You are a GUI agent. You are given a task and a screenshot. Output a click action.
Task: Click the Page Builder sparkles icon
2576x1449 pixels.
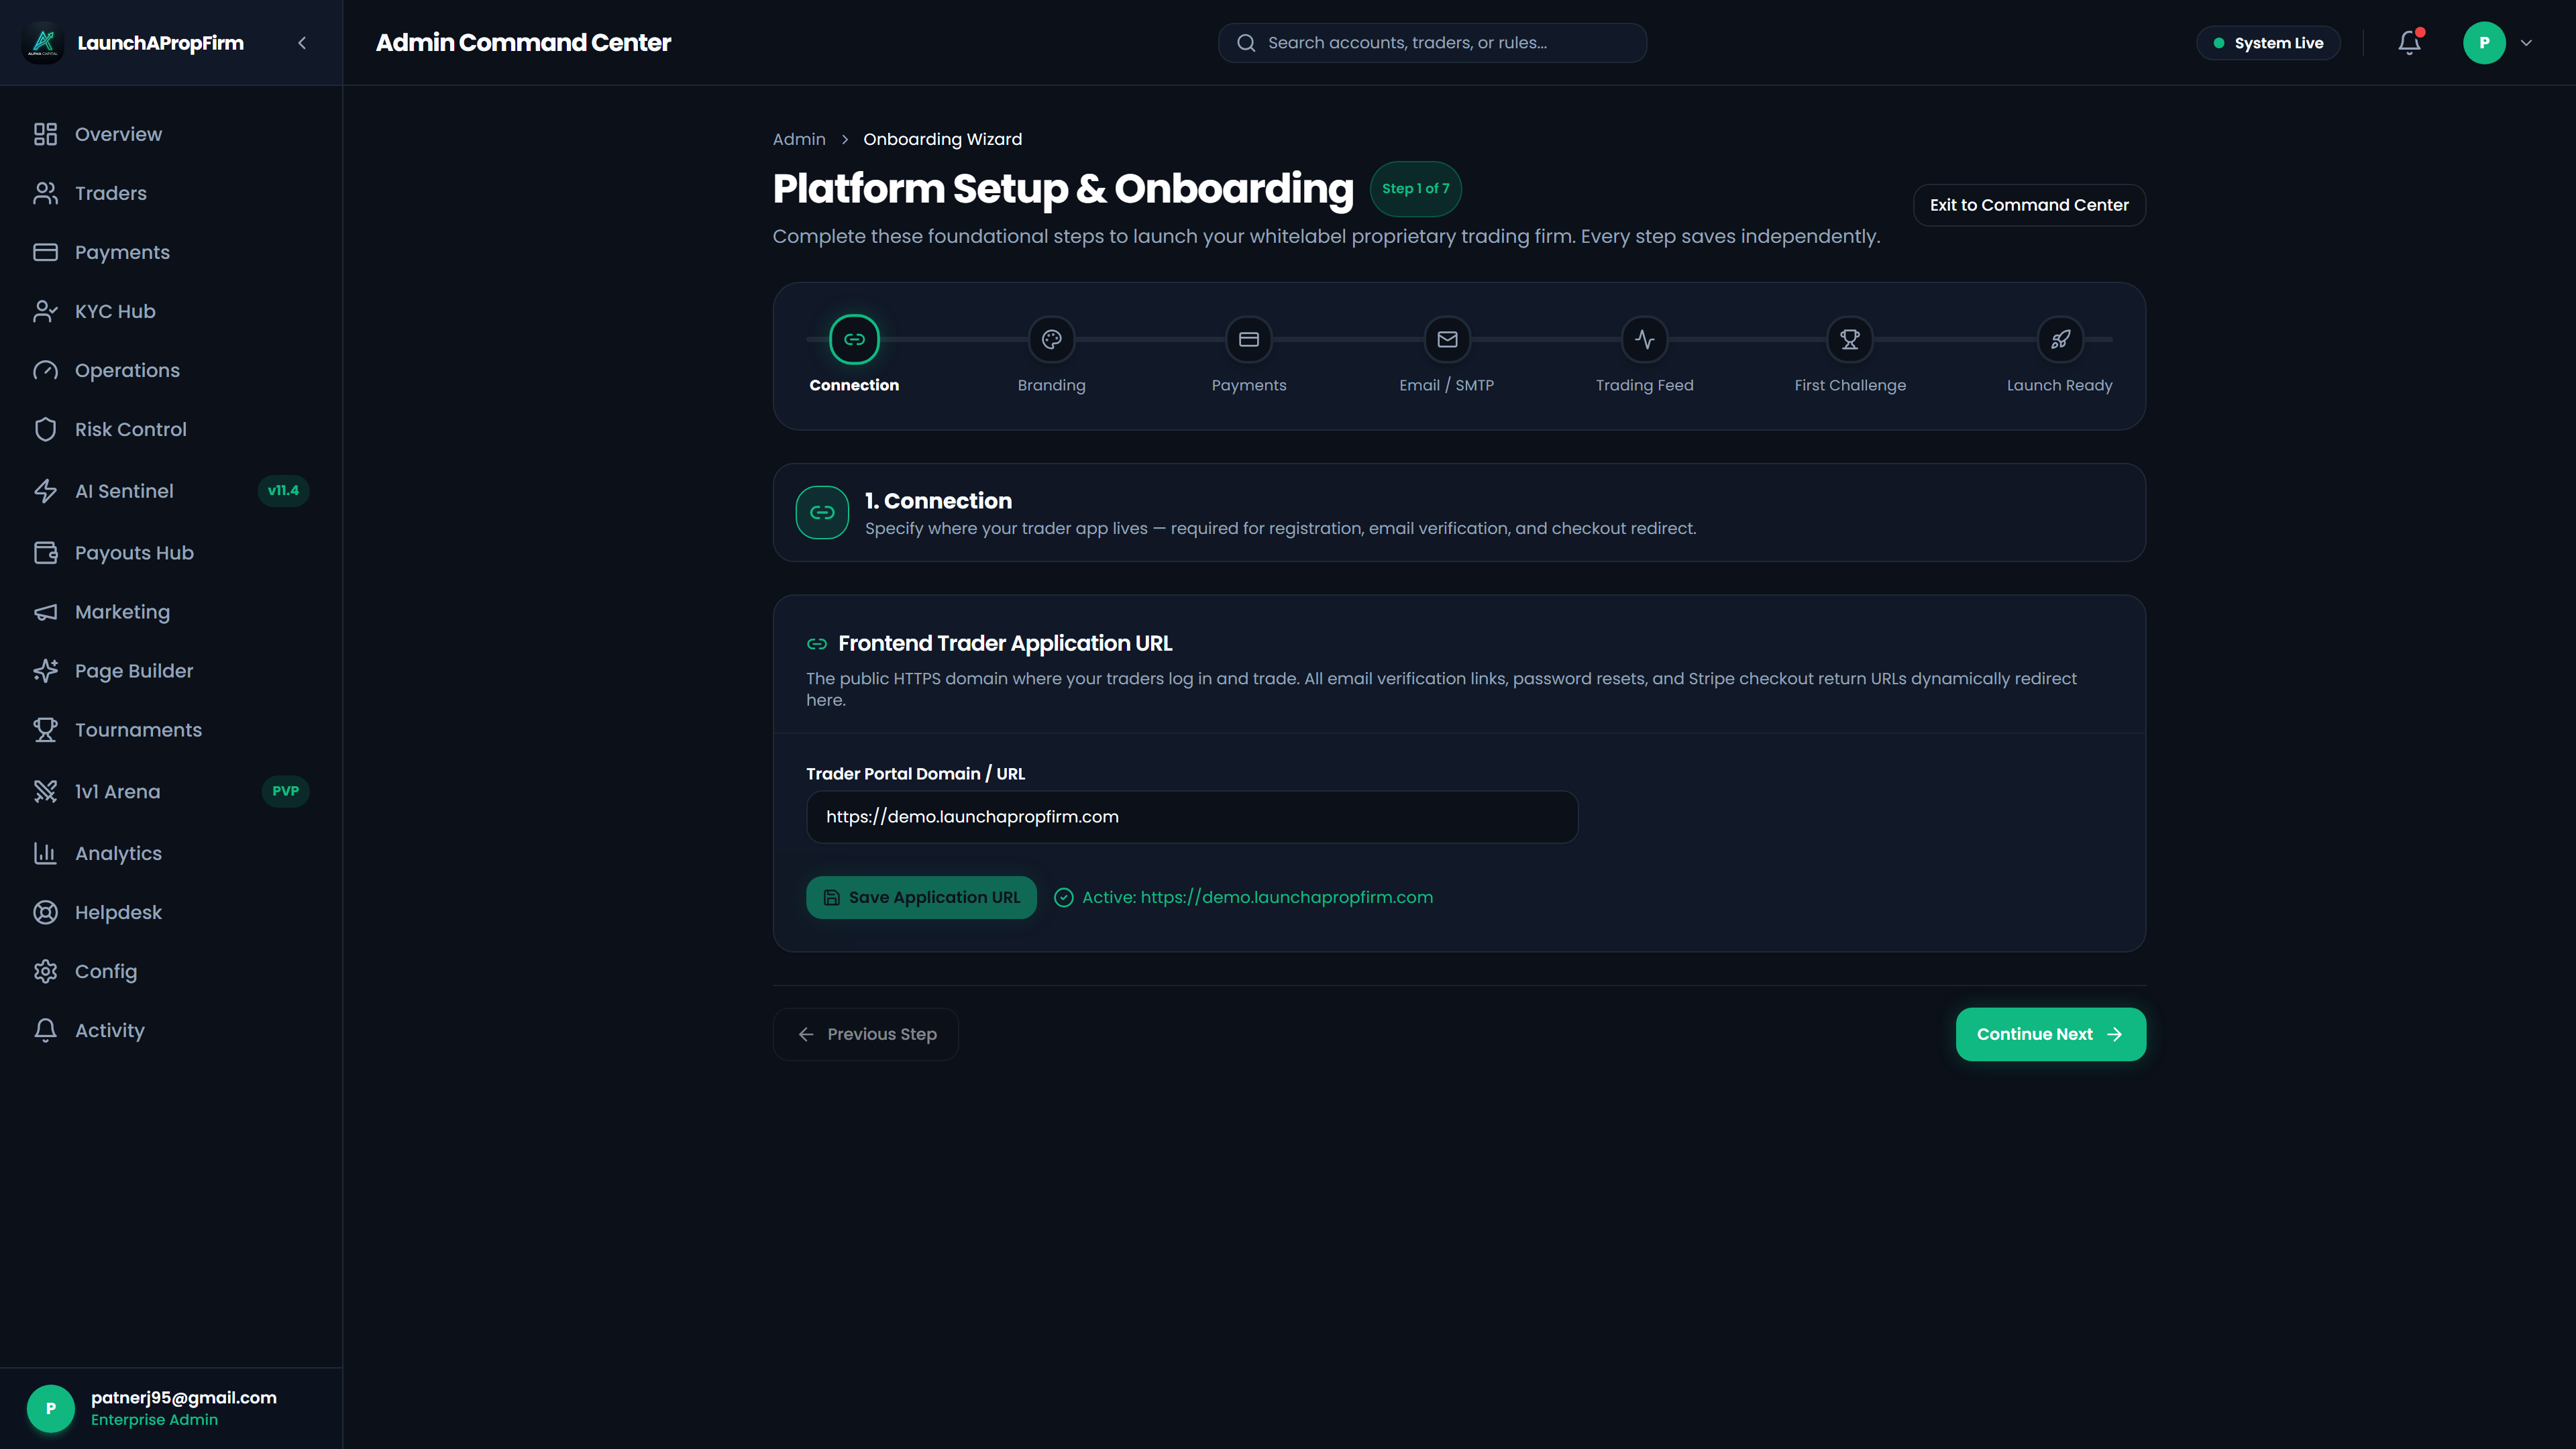45,671
